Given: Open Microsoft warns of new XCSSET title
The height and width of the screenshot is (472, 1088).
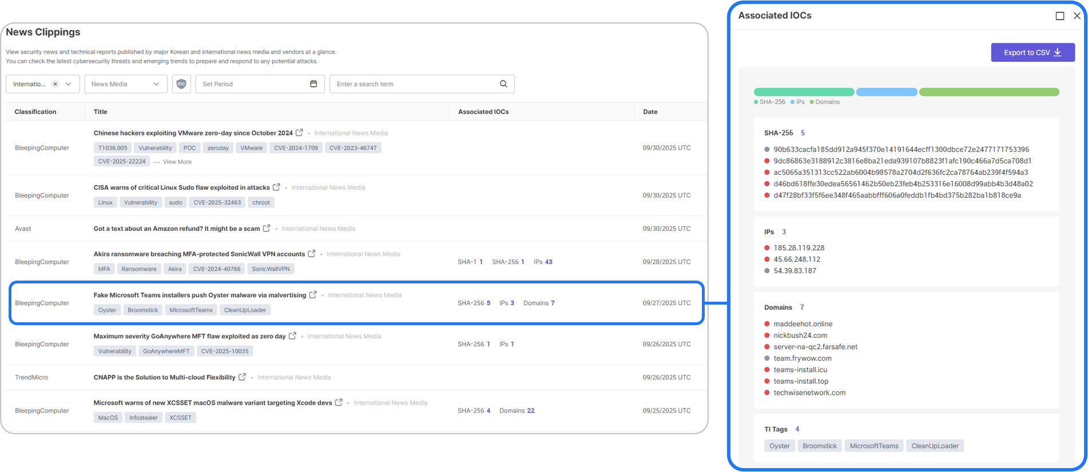Looking at the screenshot, I should 213,403.
